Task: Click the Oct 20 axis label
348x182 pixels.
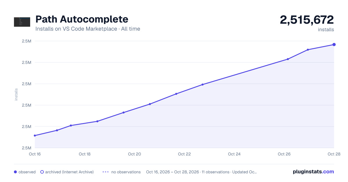Action: point(135,154)
